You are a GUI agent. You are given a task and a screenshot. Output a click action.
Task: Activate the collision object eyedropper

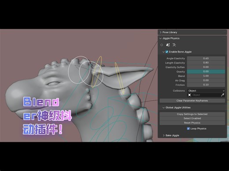[222, 95]
